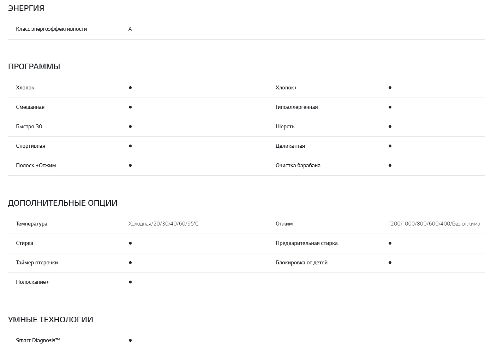485x346 pixels.
Task: Click the dot next to Блокировка от детей
Action: [x=390, y=263]
